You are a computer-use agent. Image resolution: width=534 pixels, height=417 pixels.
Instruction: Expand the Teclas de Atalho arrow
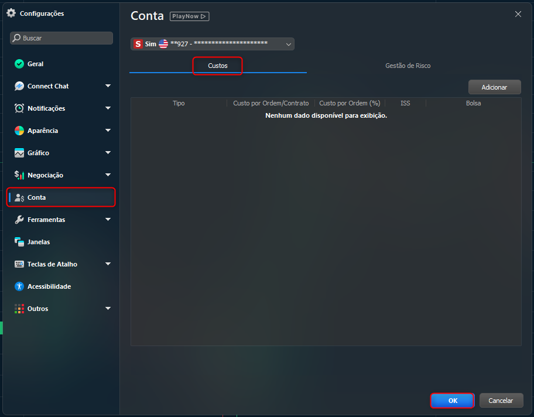(x=108, y=264)
